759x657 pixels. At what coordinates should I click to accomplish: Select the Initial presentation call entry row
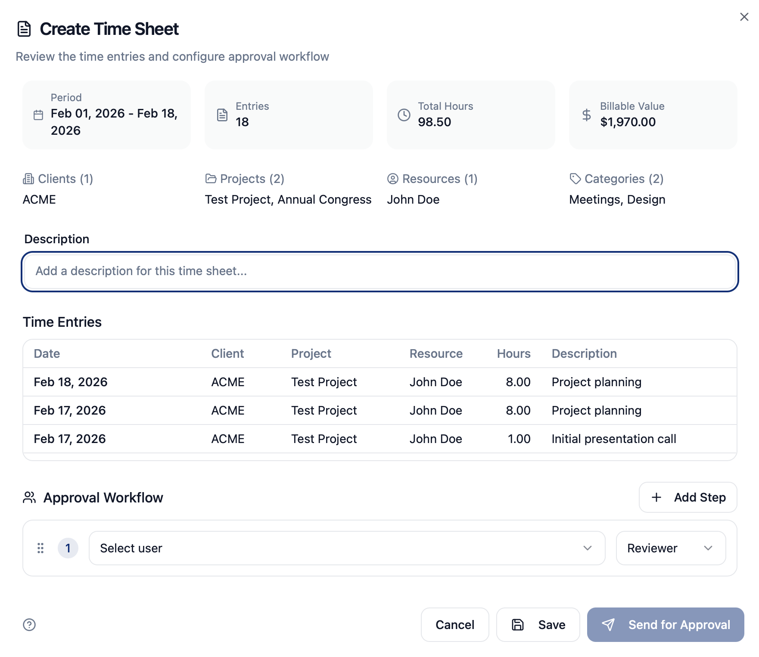click(x=380, y=439)
